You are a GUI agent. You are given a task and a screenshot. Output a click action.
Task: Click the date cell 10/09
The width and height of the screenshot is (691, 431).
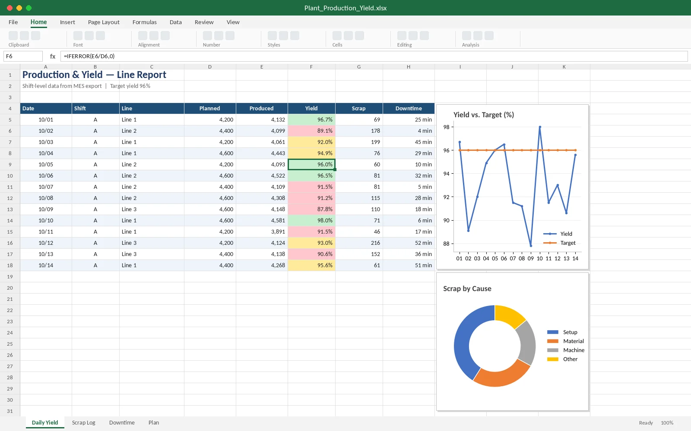pyautogui.click(x=46, y=209)
